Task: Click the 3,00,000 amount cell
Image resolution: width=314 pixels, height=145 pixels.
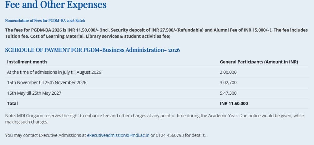Action: click(x=228, y=72)
